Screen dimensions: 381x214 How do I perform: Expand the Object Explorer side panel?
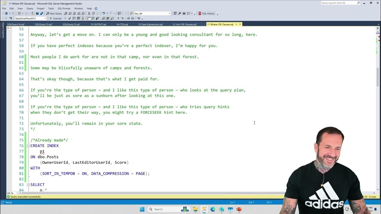[3, 30]
